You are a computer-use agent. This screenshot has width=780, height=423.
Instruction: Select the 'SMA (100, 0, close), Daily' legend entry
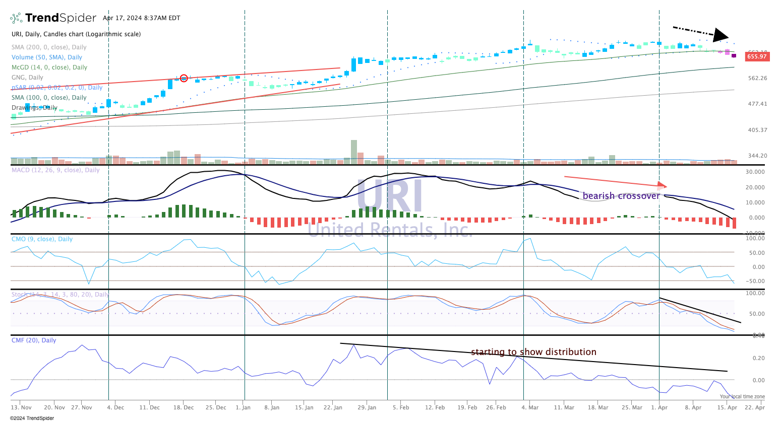49,98
